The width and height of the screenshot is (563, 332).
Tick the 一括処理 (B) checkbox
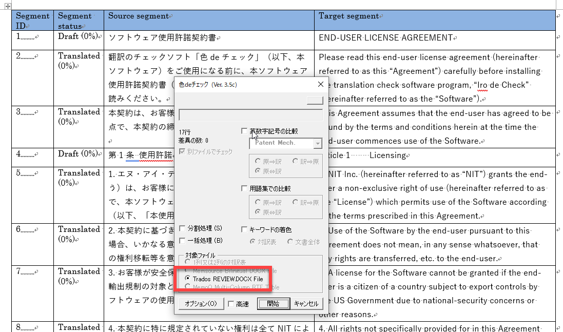(182, 240)
